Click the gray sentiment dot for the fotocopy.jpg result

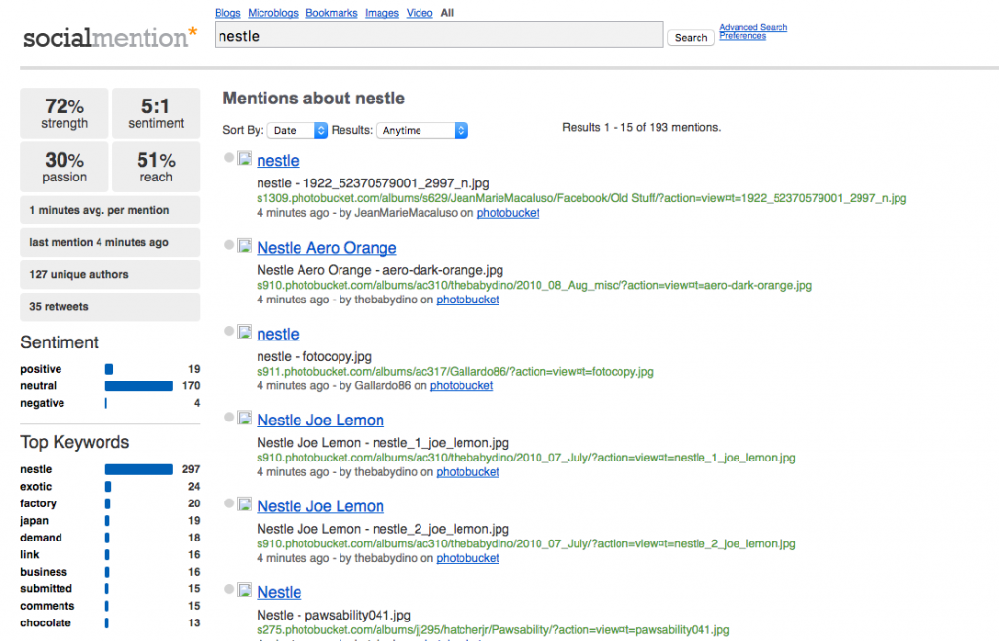click(x=229, y=331)
